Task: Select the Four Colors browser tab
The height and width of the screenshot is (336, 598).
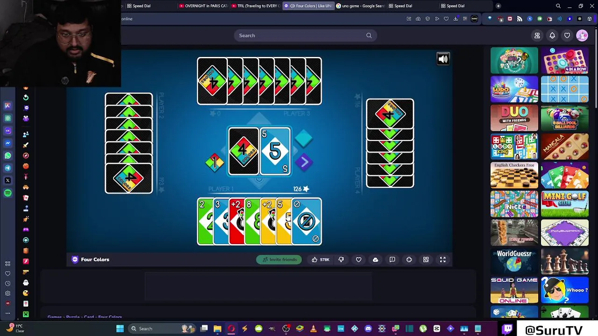Action: (x=308, y=6)
